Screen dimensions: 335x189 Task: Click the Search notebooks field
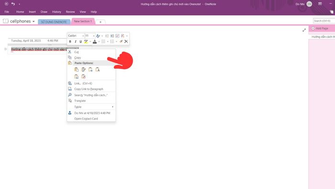pyautogui.click(x=324, y=21)
